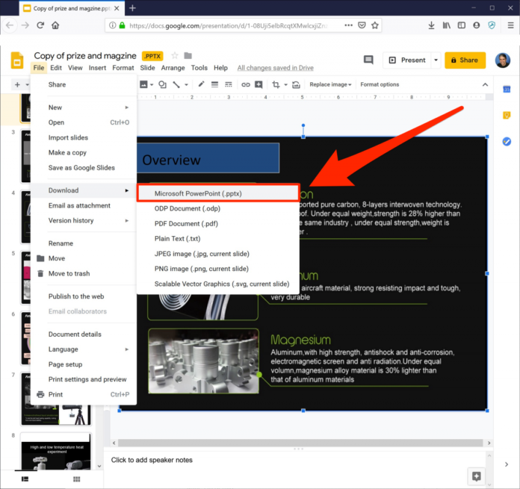
Task: Bookmark this page with star icon
Action: coord(375,25)
